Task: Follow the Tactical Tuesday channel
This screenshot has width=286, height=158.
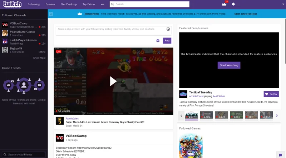Action: pos(271,94)
